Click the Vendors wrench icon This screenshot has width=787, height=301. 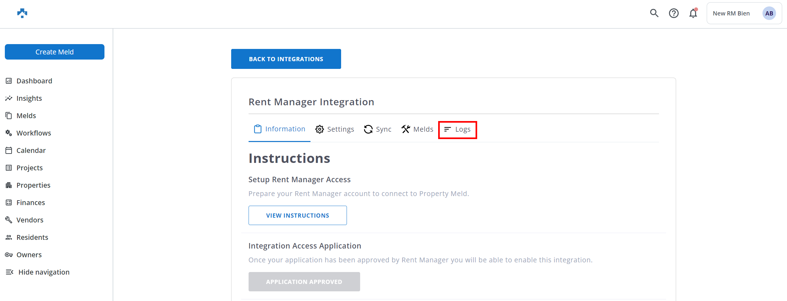9,220
